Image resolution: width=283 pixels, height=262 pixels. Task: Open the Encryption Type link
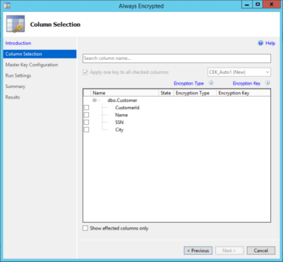pos(188,83)
